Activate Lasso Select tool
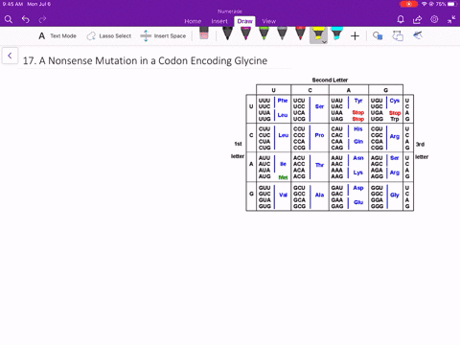The width and height of the screenshot is (460, 345). click(109, 35)
